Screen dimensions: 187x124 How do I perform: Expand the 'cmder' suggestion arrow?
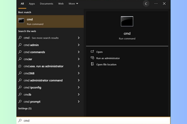[79, 59]
